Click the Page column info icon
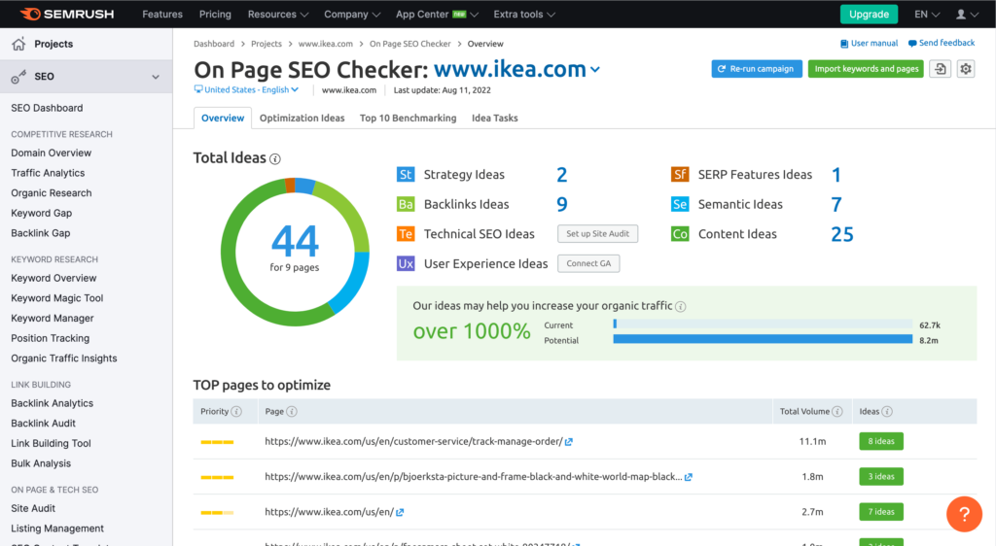Viewport: 996px width, 546px height. [292, 412]
